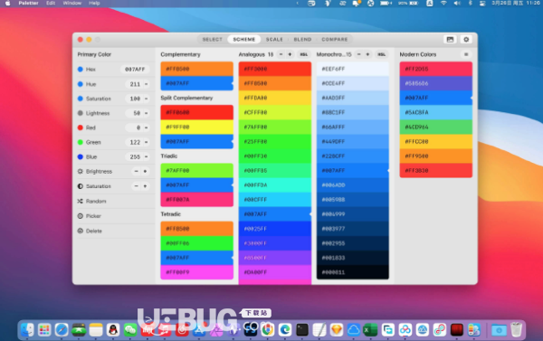Open the Edit menu
This screenshot has width=543, height=341.
coord(51,3)
